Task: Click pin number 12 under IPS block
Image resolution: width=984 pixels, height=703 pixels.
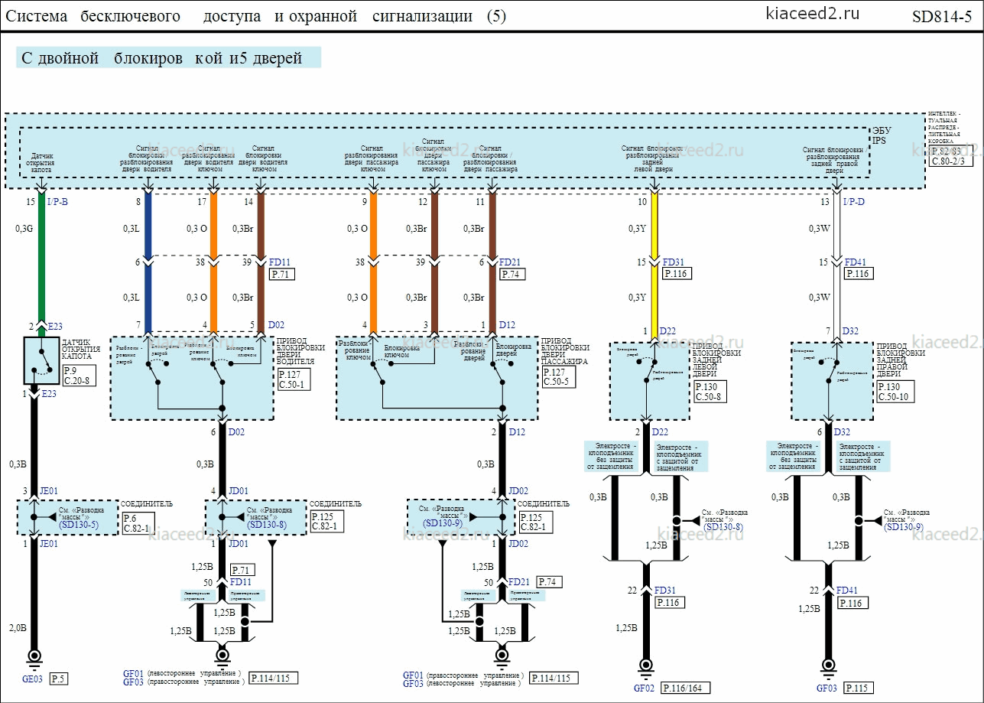Action: pos(423,202)
